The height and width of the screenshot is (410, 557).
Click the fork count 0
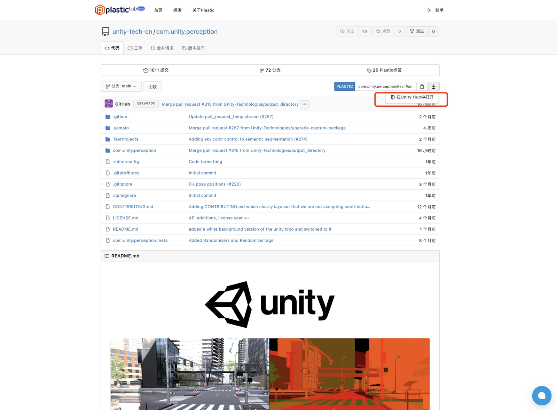point(433,31)
